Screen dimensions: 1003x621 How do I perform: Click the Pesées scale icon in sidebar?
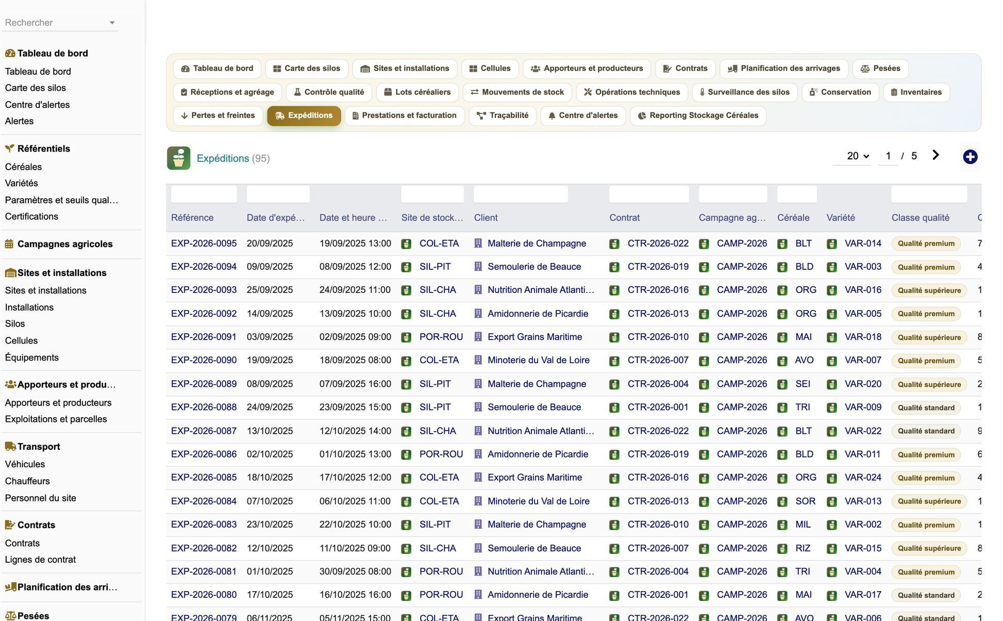click(10, 616)
